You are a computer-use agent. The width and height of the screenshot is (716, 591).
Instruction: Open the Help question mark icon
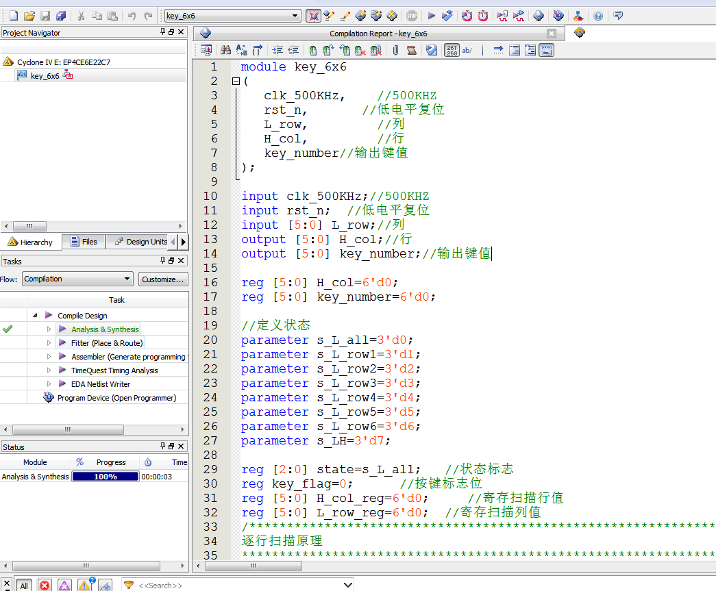(x=598, y=16)
